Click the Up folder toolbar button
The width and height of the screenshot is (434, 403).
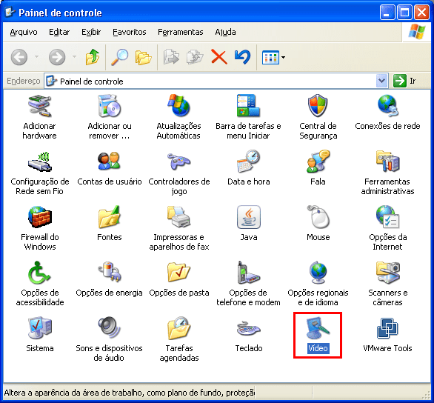coord(93,57)
